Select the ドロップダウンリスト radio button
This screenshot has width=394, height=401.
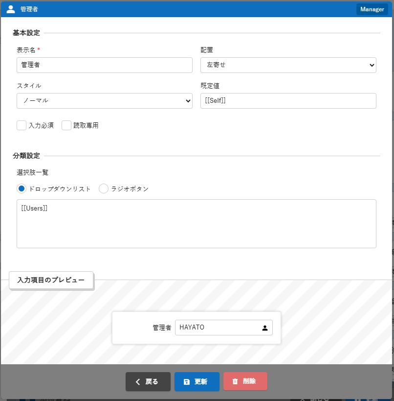[22, 189]
